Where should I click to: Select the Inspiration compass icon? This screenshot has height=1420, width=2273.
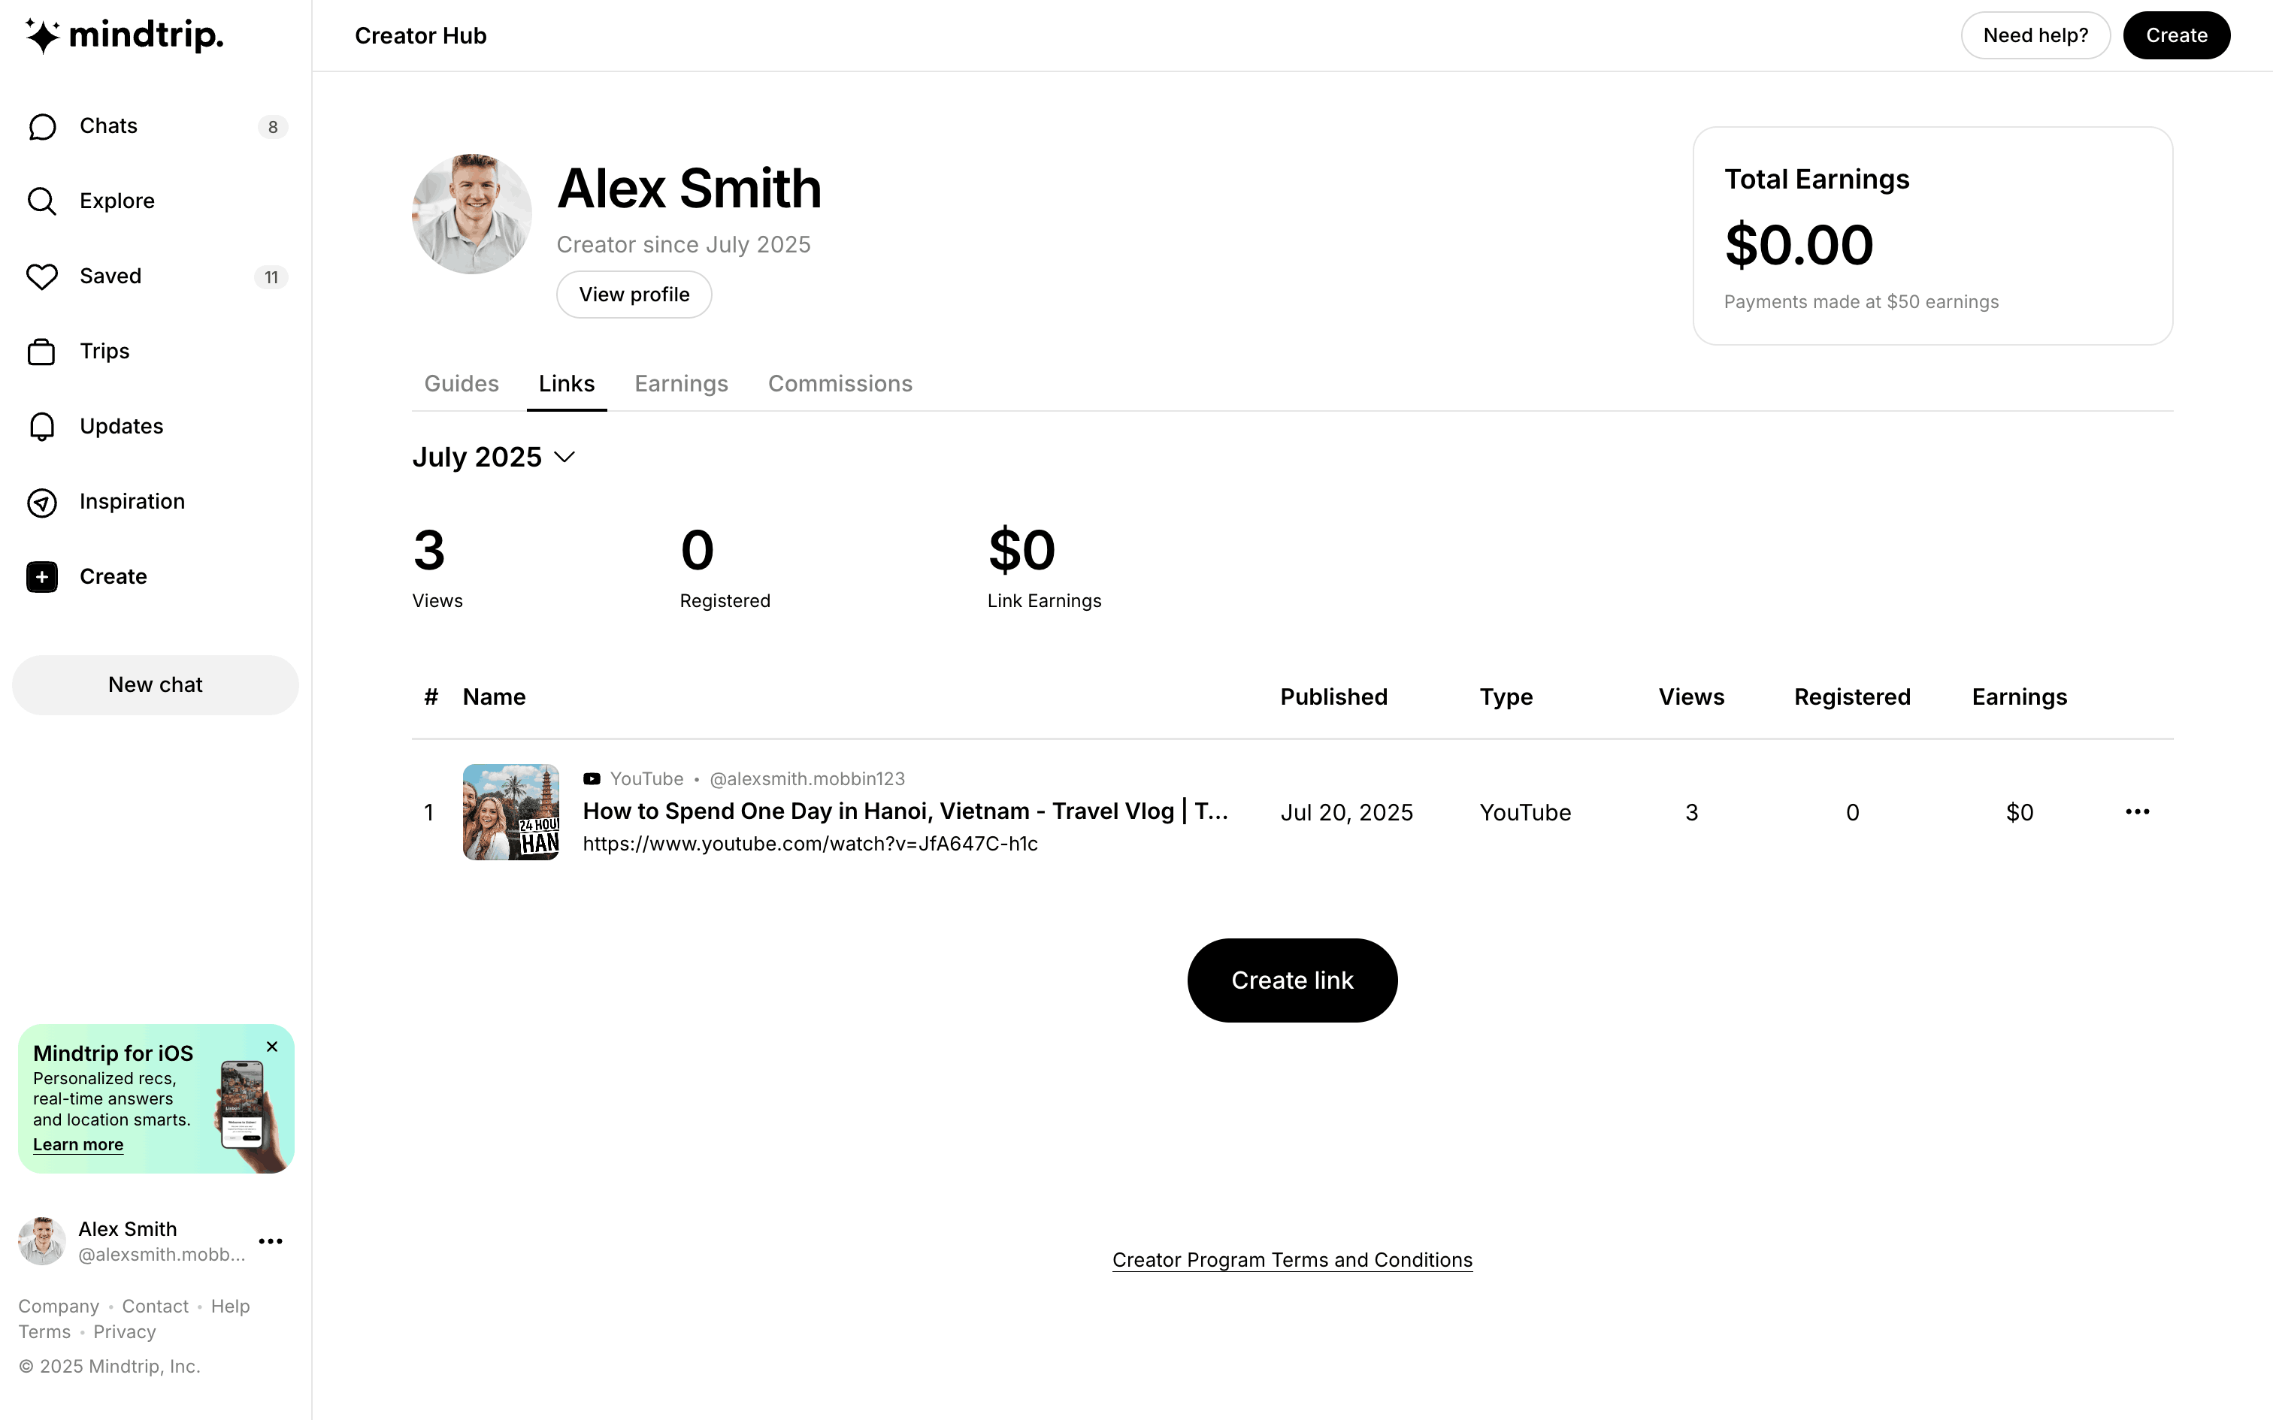click(42, 503)
